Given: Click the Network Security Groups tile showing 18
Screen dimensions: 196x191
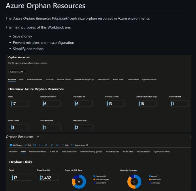Looking at the screenshot, I should coord(147,104).
